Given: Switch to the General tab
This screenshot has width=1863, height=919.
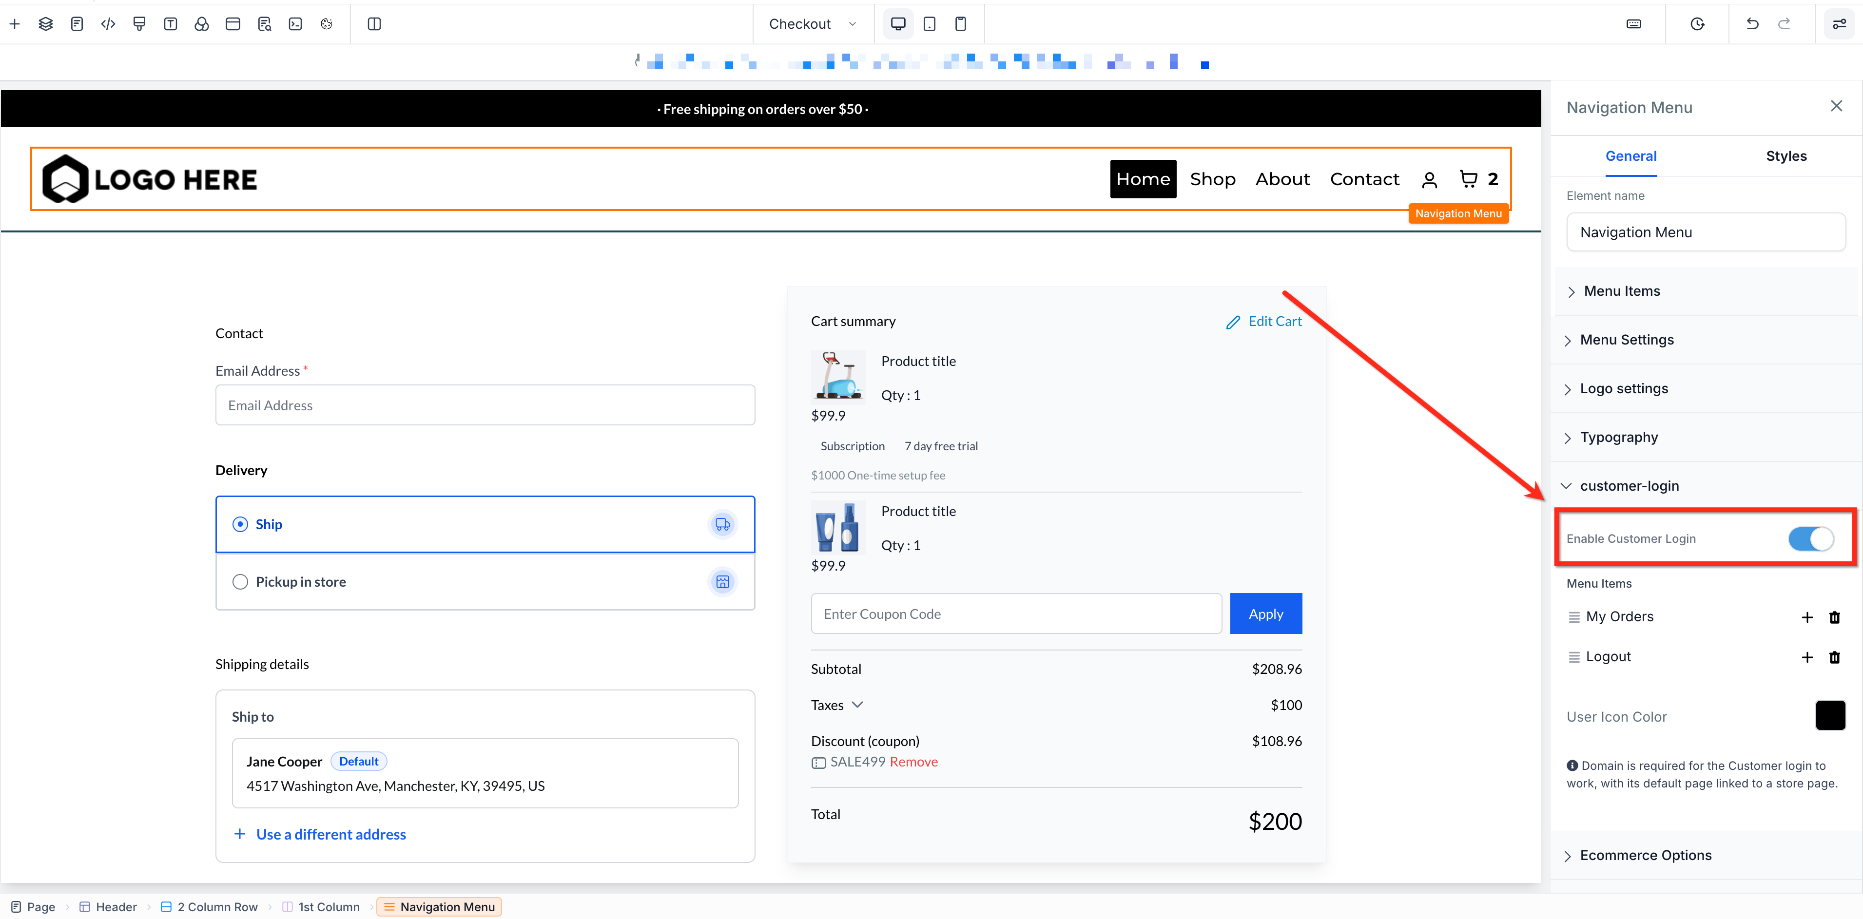Looking at the screenshot, I should pyautogui.click(x=1631, y=156).
